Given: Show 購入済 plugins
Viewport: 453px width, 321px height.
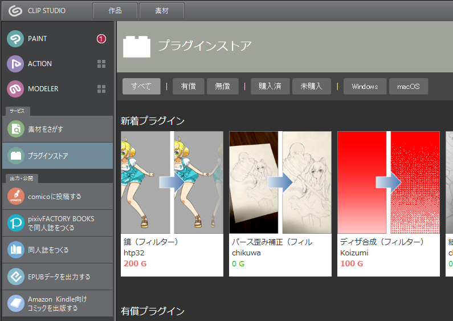Looking at the screenshot, I should click(270, 86).
